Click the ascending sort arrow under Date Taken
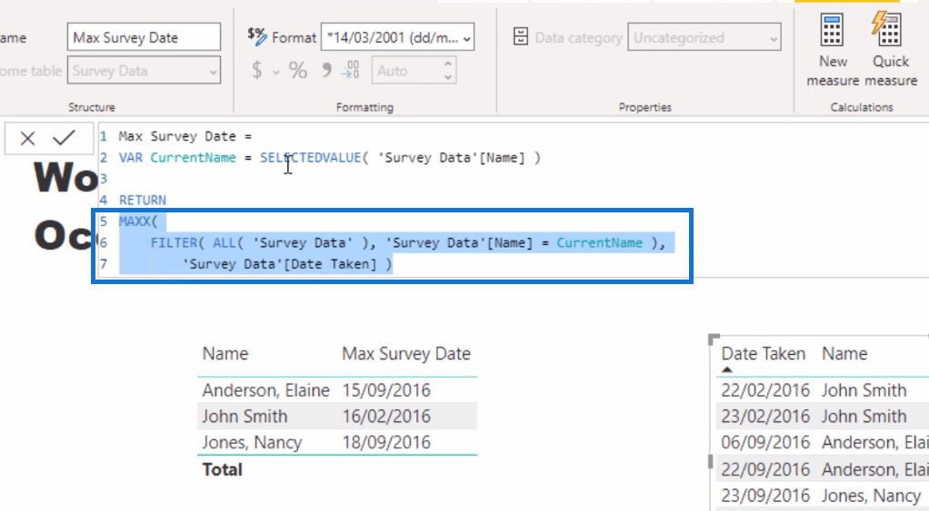929x511 pixels. (727, 369)
